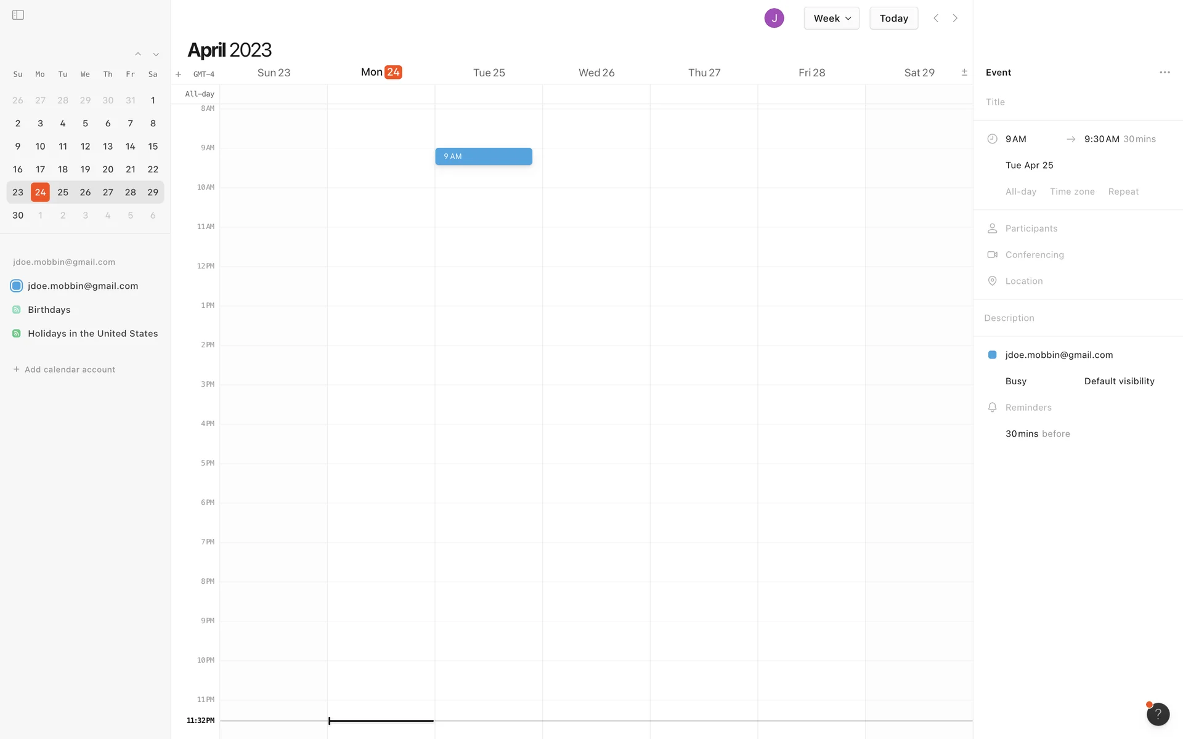Image resolution: width=1183 pixels, height=739 pixels.
Task: Toggle Holidays in the United States calendar
Action: tap(17, 334)
